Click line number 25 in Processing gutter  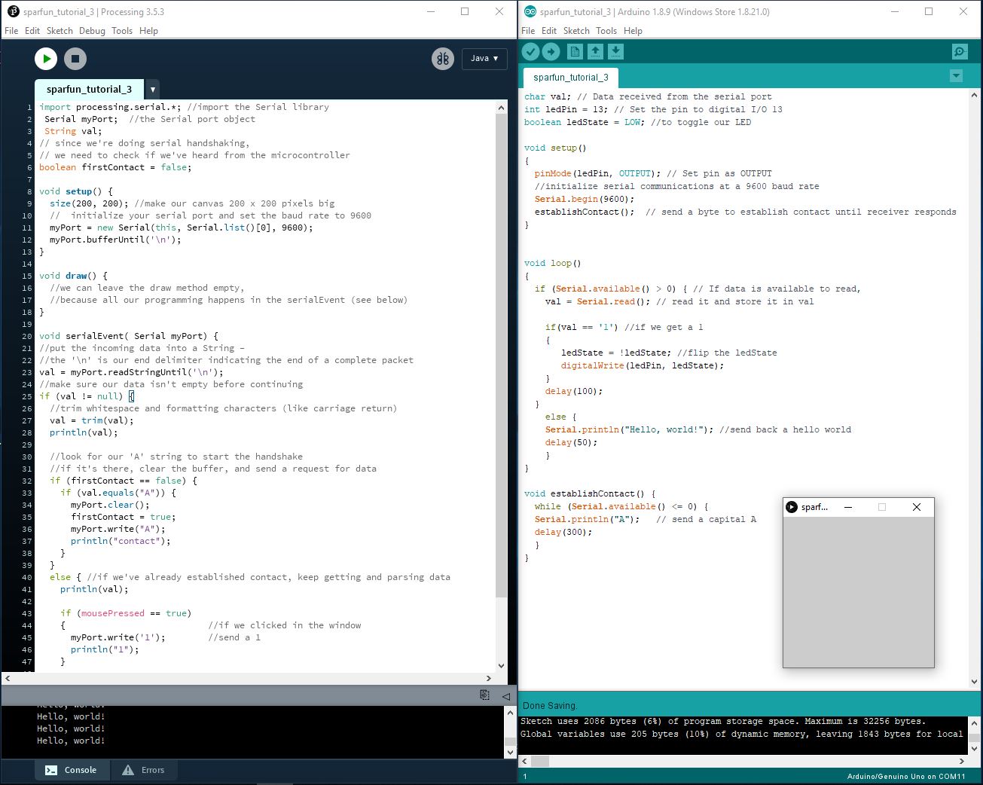click(x=27, y=396)
